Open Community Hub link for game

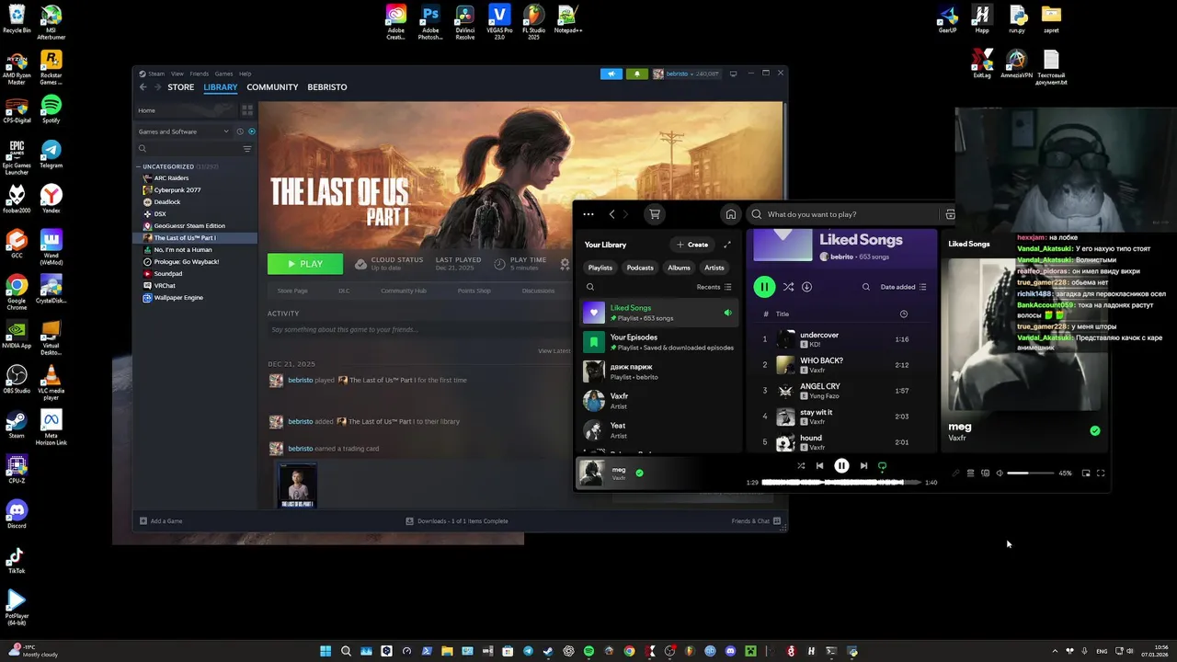(x=404, y=291)
